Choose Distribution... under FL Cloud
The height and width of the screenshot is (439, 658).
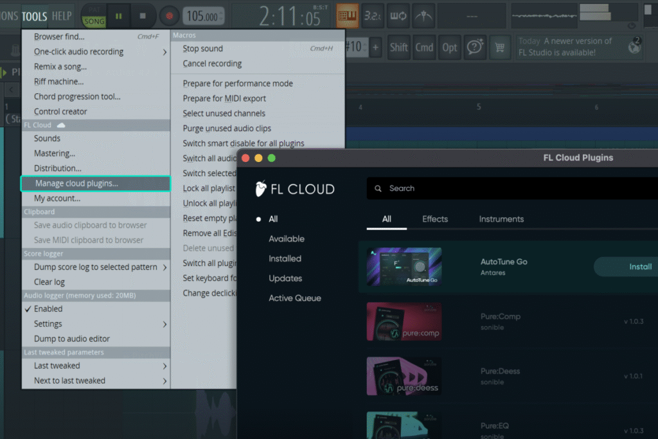coord(96,168)
